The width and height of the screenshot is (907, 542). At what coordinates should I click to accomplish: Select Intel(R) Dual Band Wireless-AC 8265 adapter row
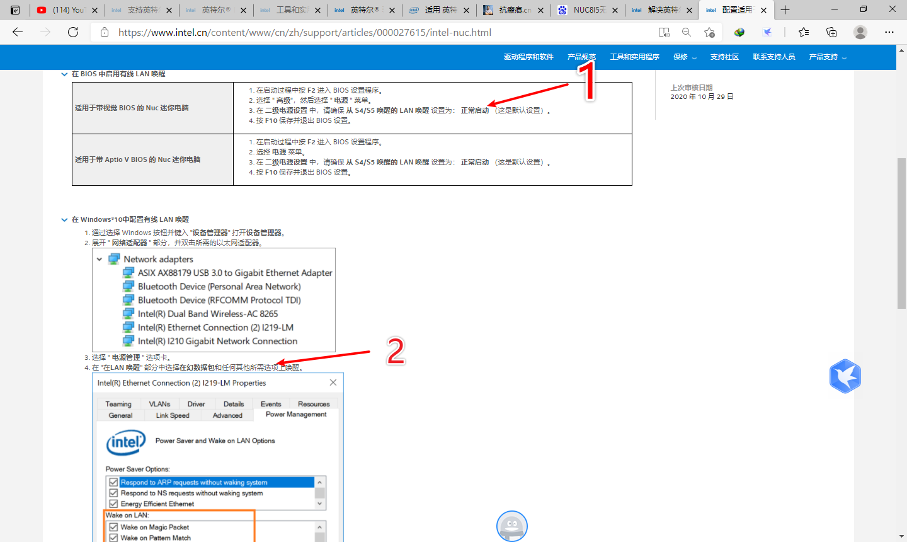(200, 314)
